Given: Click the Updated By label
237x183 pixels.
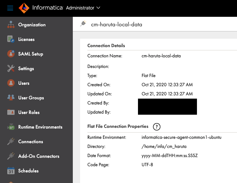Looking at the screenshot, I should tap(99, 112).
